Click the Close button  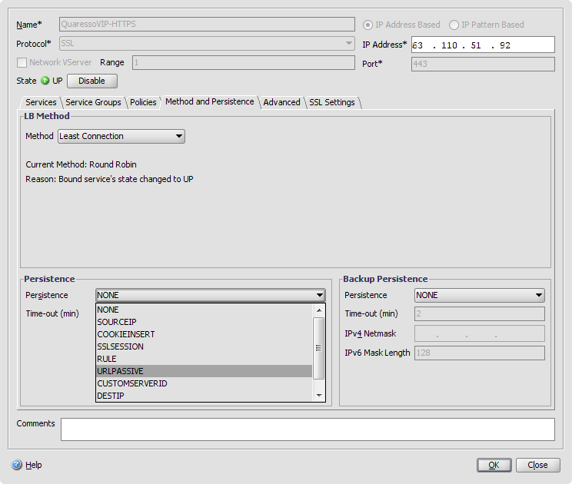click(537, 465)
